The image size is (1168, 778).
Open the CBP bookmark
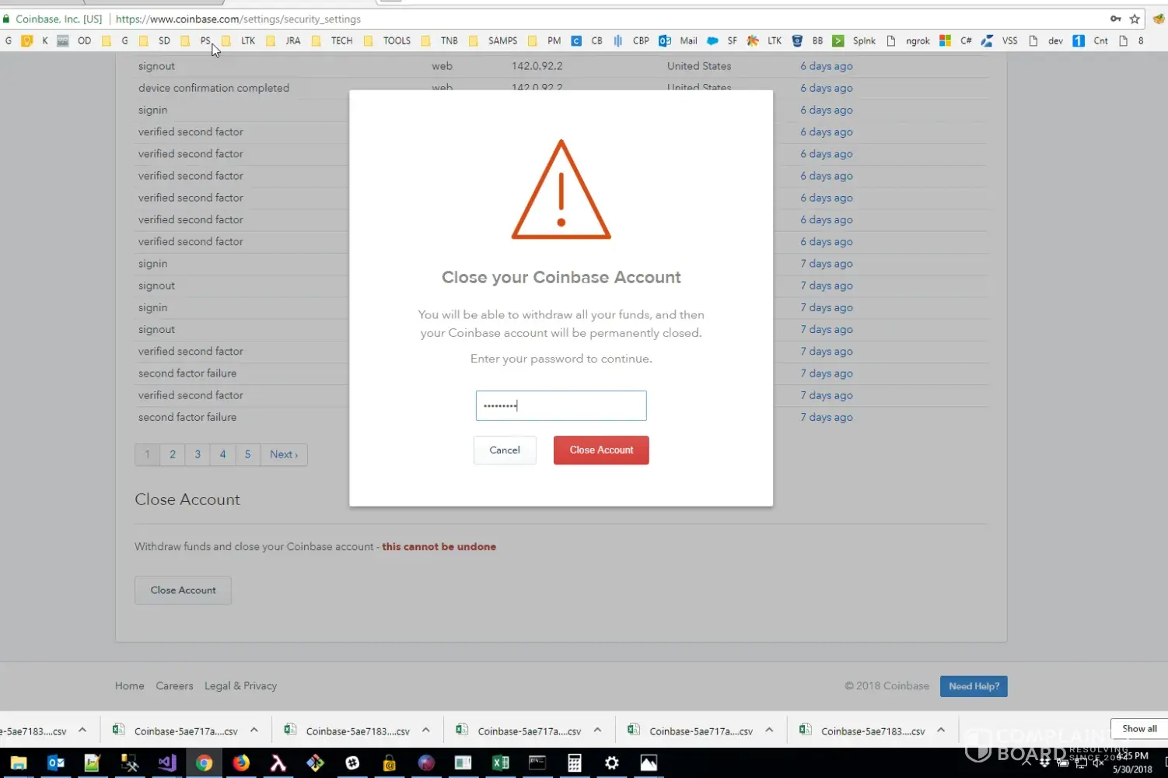coord(631,40)
